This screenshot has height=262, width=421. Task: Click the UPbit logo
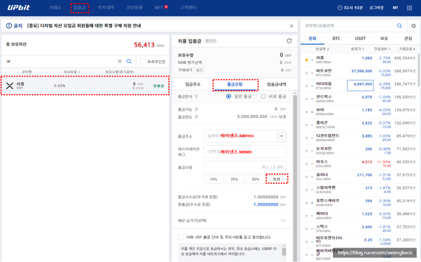[x=19, y=7]
